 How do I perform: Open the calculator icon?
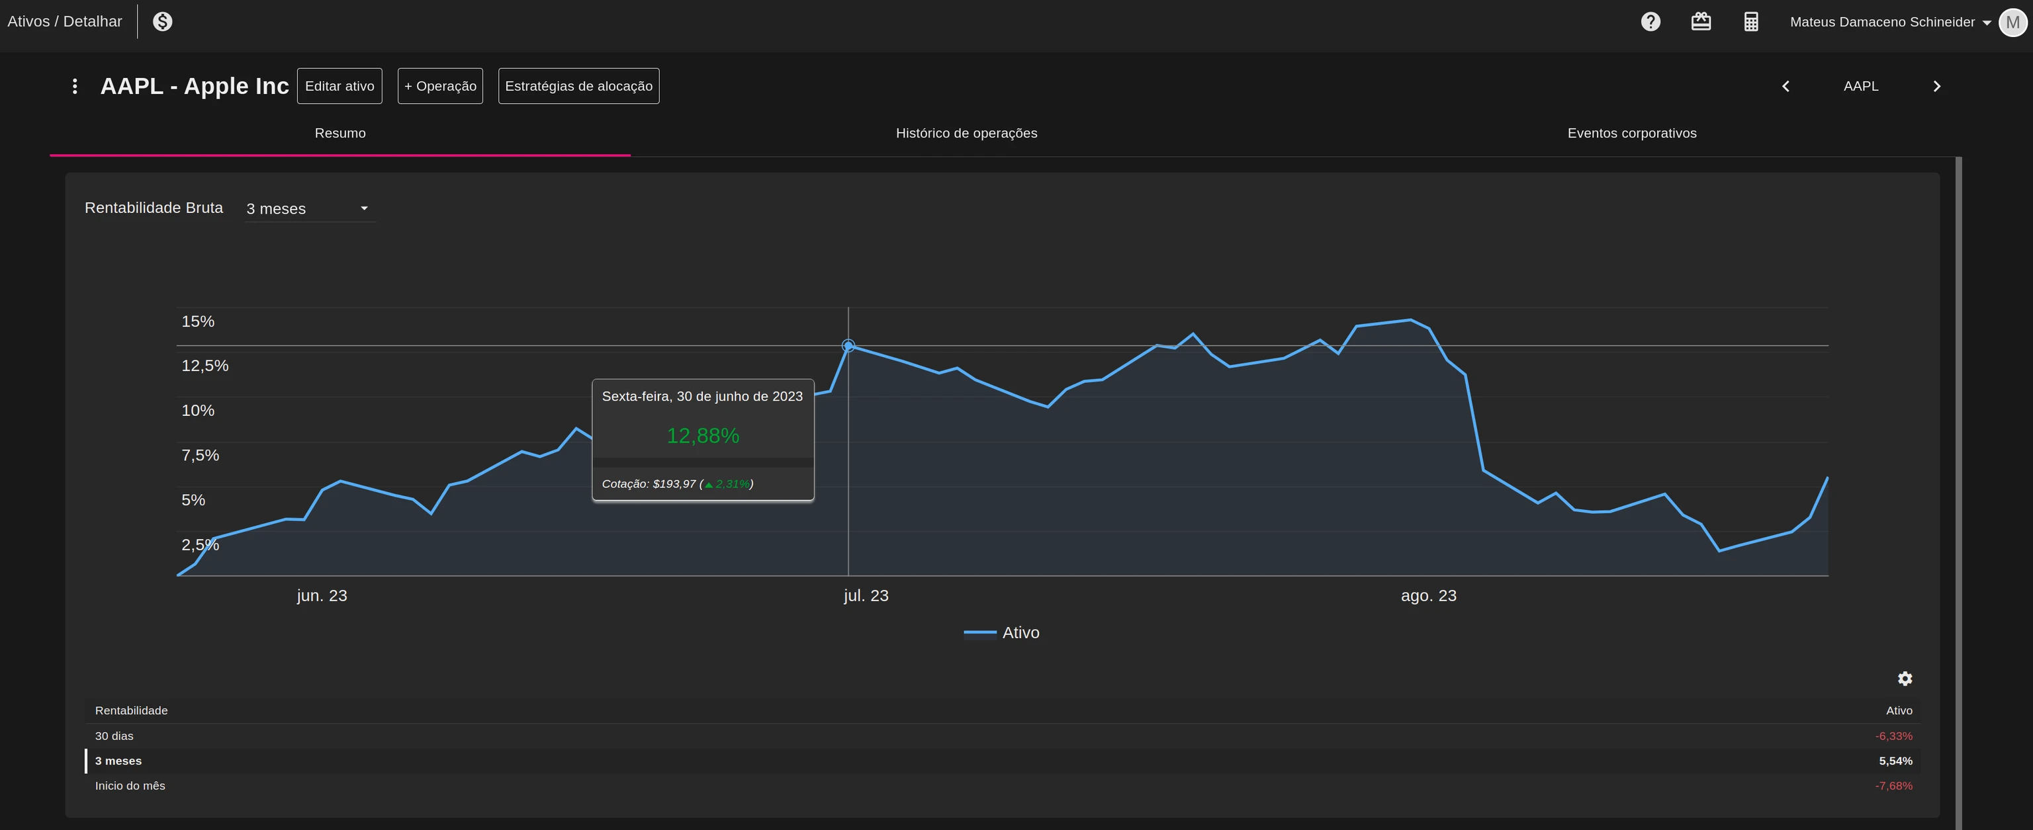[x=1750, y=22]
